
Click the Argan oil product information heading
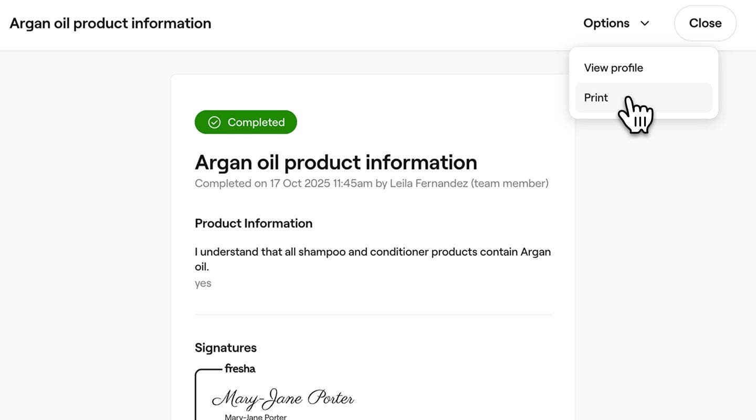tap(336, 163)
